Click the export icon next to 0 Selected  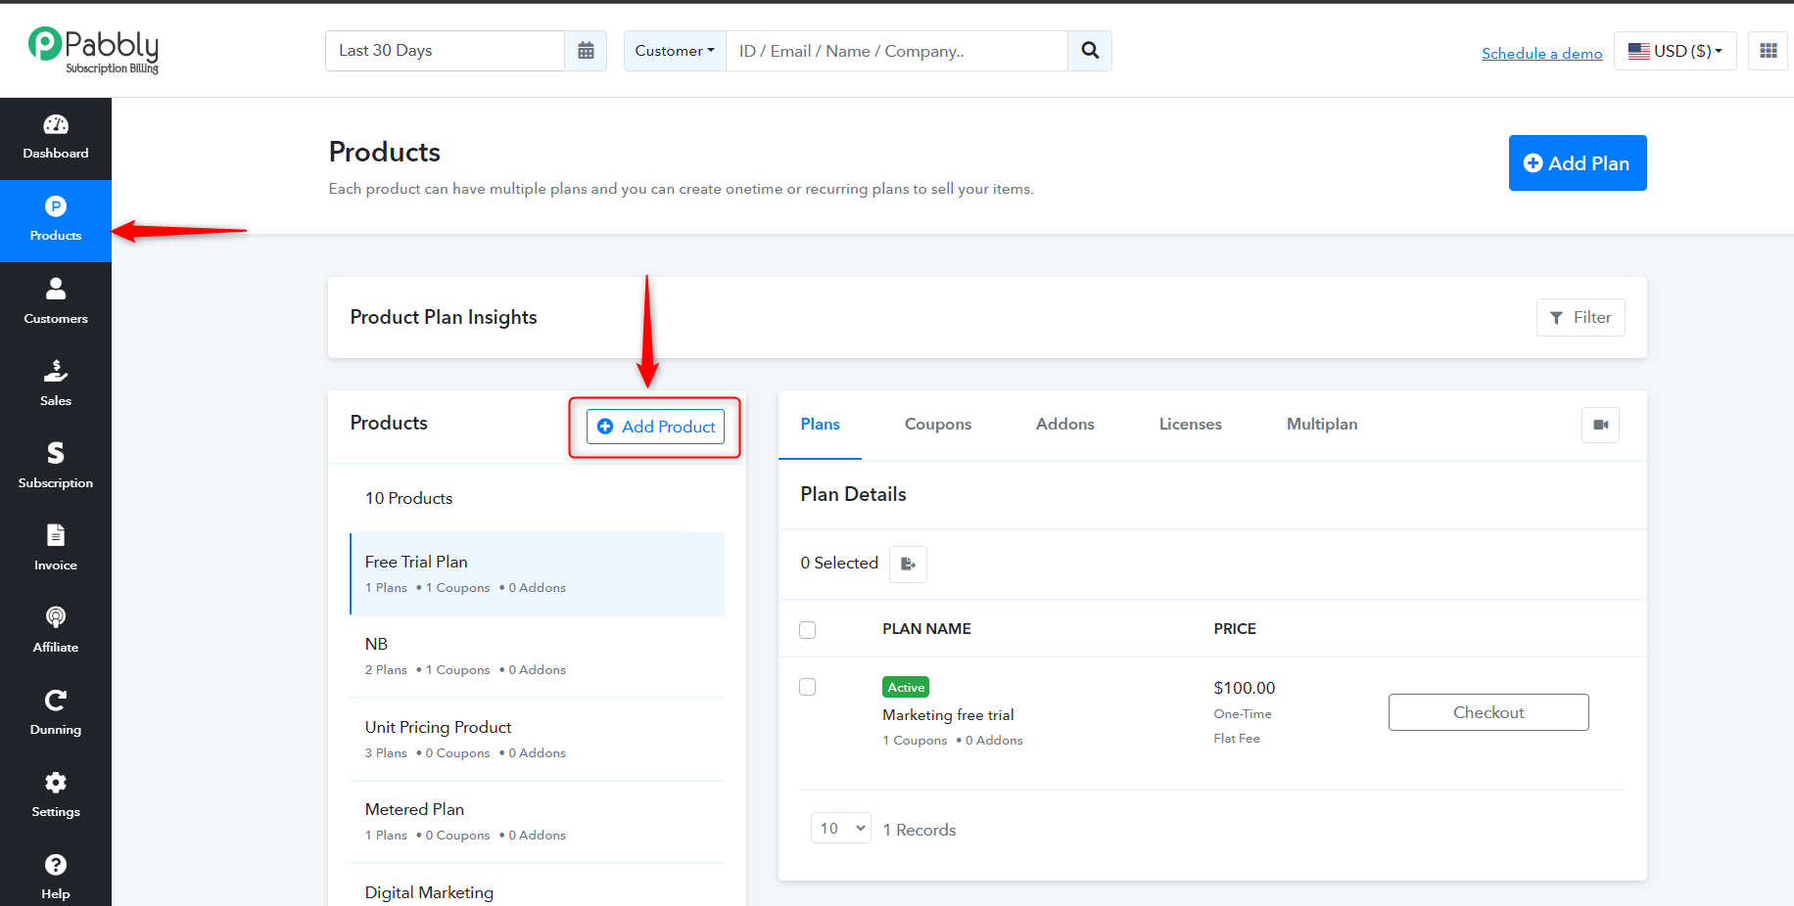908,564
